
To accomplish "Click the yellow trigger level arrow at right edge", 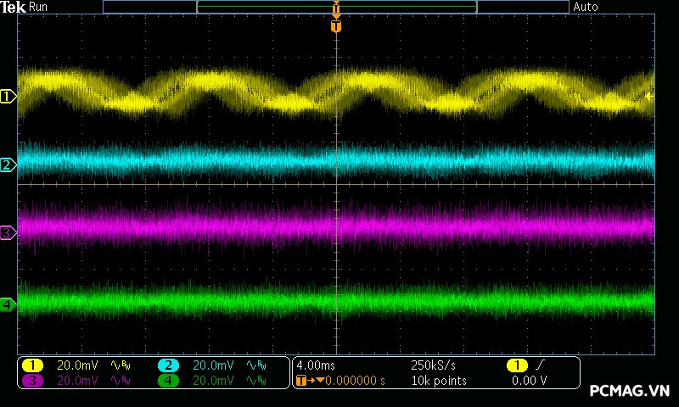I will (x=649, y=97).
